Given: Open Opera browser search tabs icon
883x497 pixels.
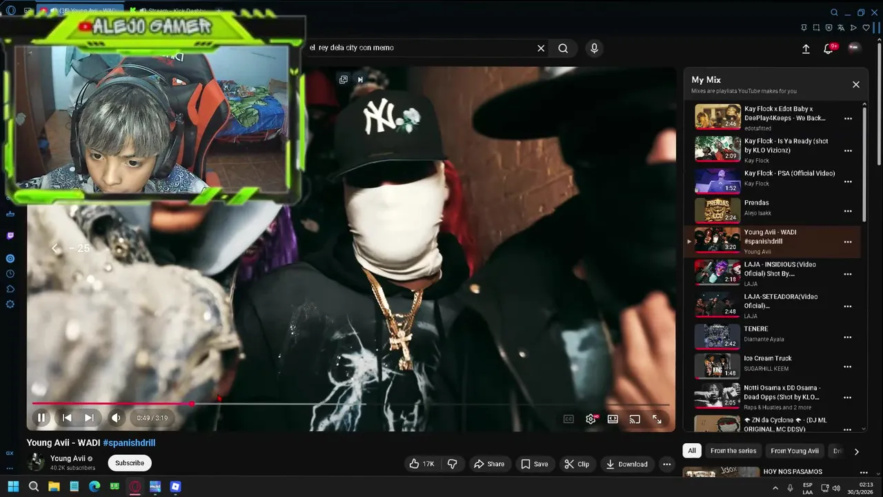Looking at the screenshot, I should click(x=834, y=12).
